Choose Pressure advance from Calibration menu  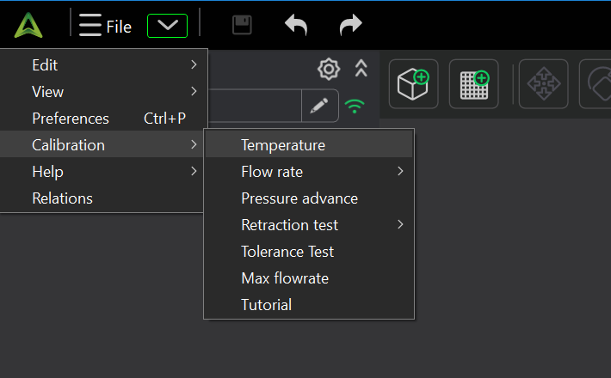pyautogui.click(x=299, y=198)
